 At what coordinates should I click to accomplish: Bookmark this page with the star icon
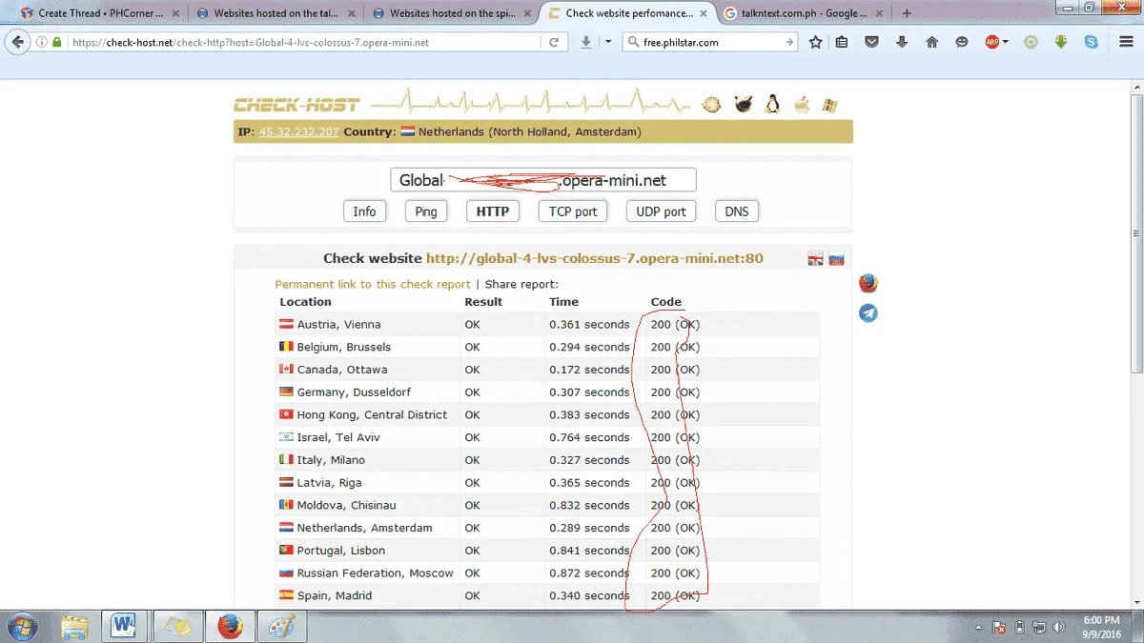click(x=816, y=42)
